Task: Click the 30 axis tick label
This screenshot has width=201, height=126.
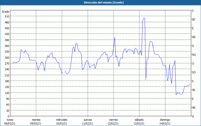Action: tap(8, 111)
